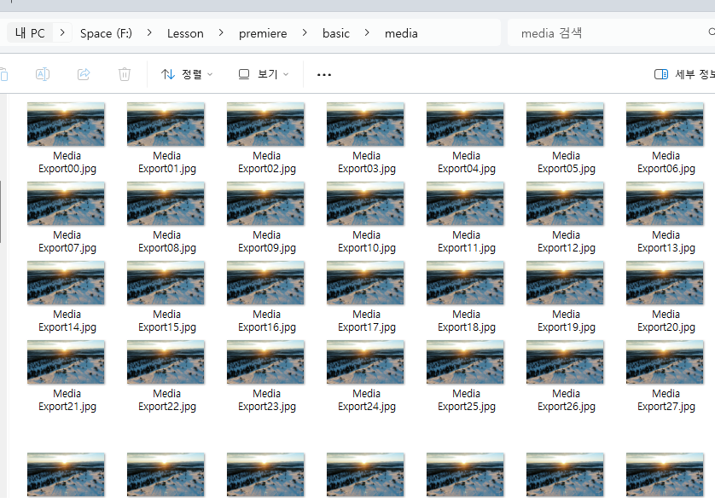Expand chevron between basic and media

coord(367,33)
